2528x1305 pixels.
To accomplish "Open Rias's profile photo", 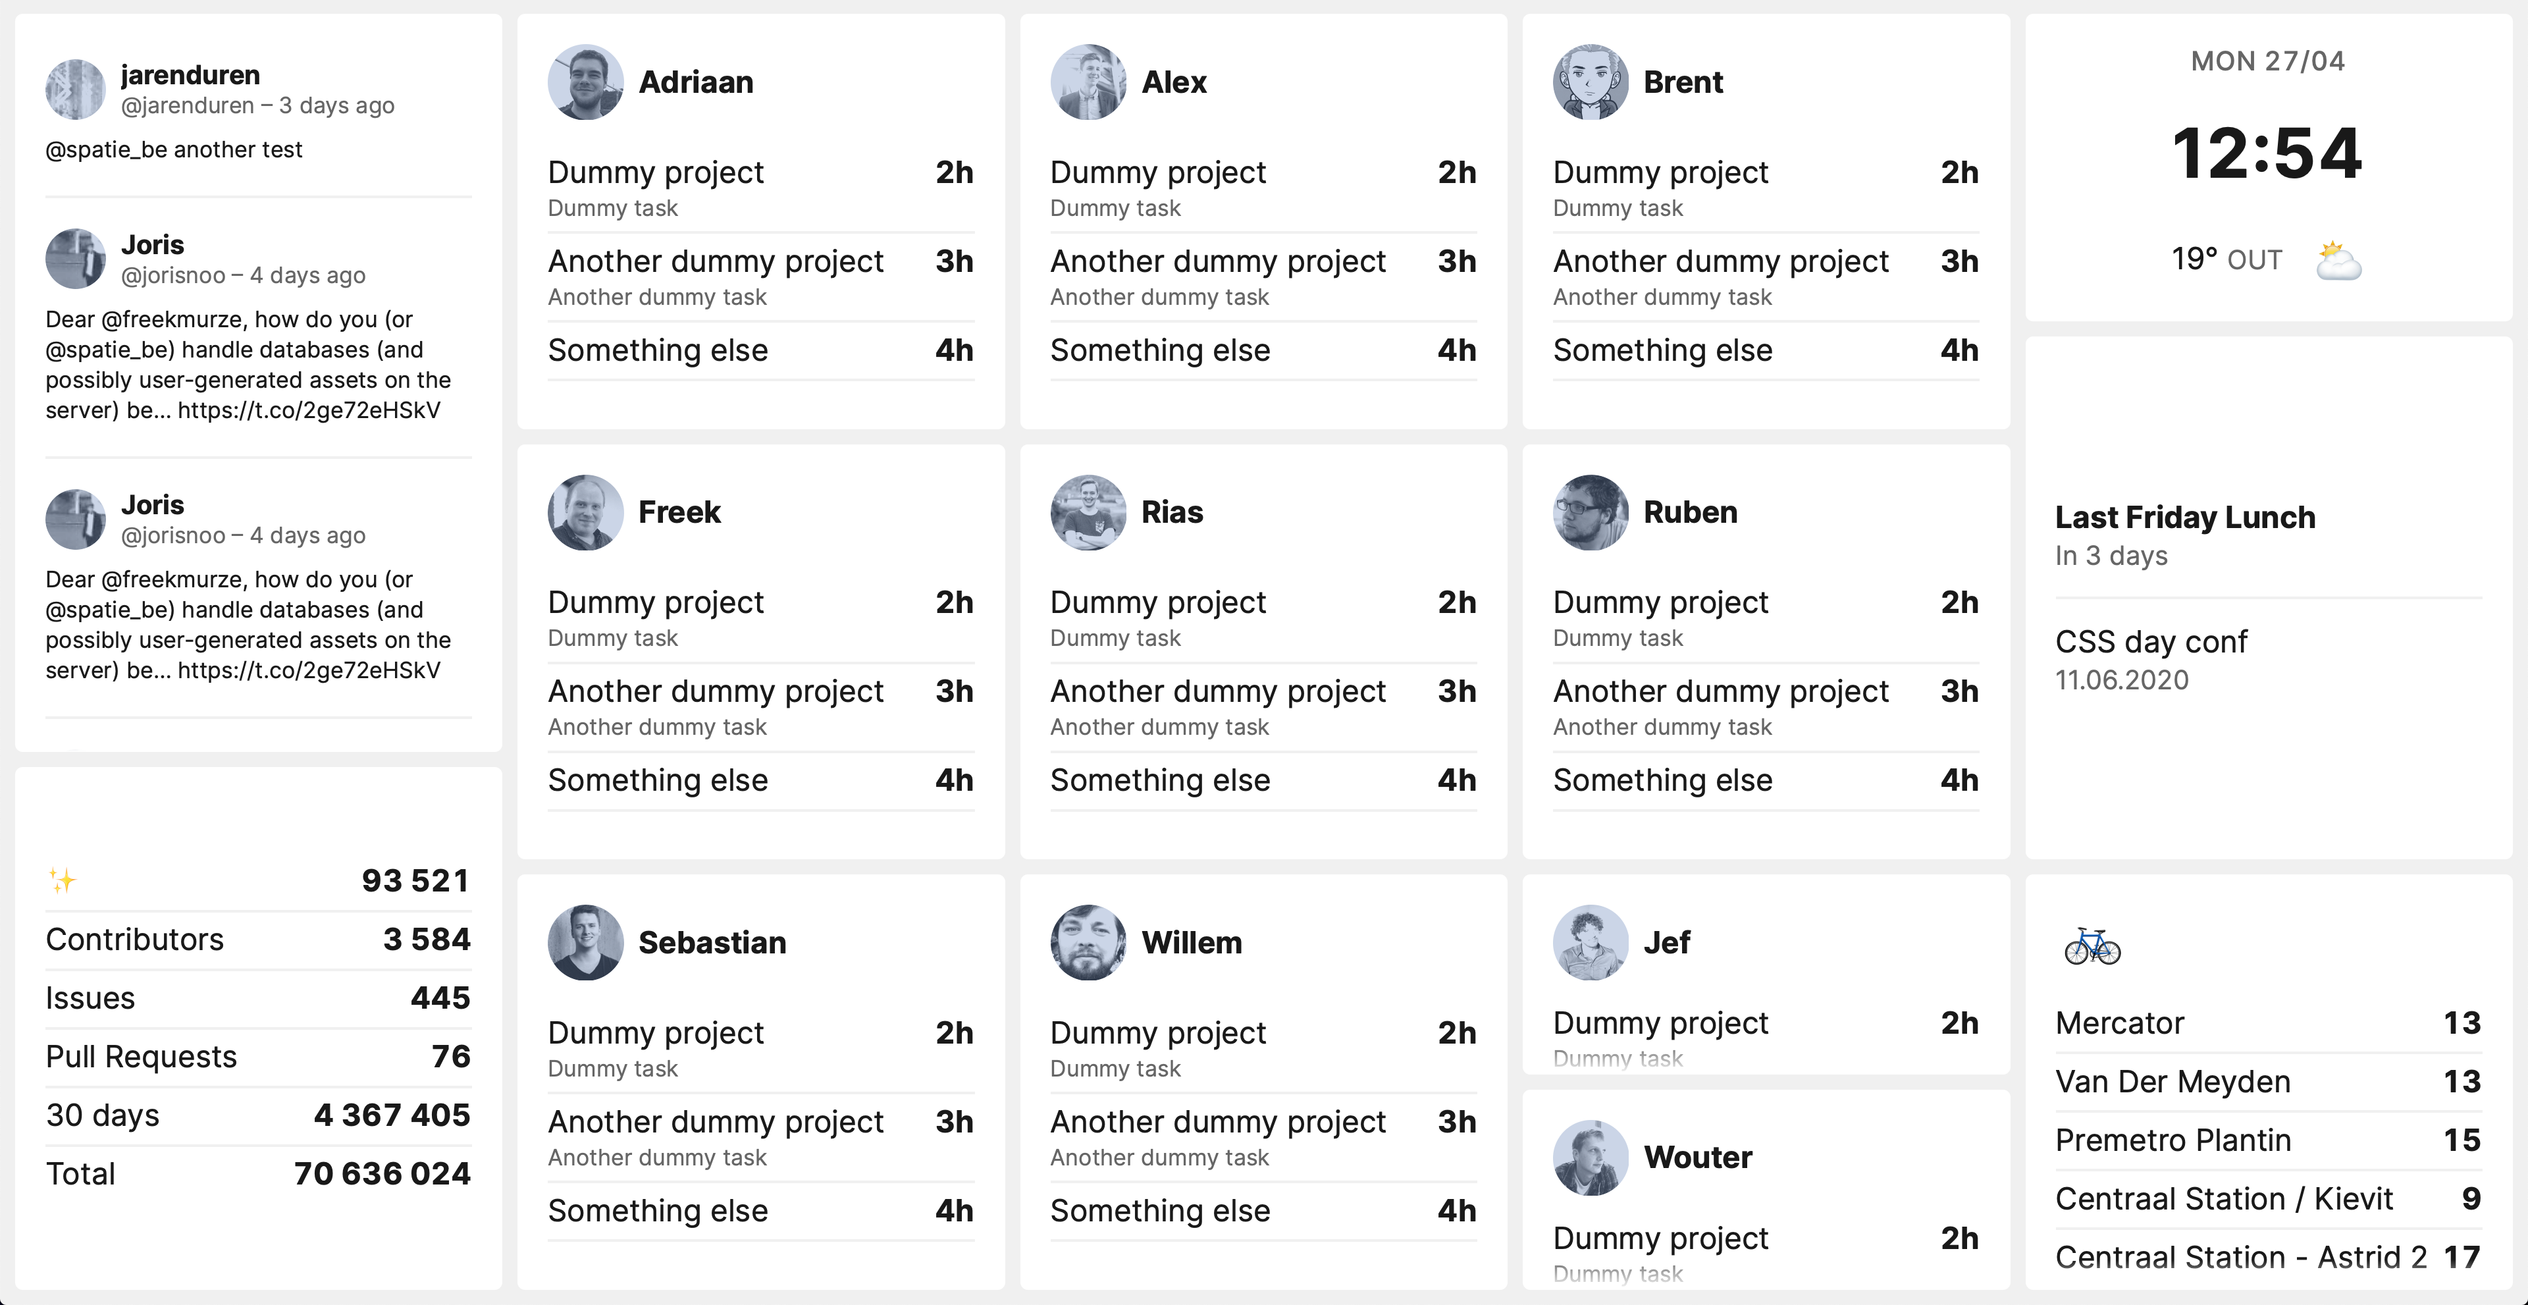I will point(1088,512).
